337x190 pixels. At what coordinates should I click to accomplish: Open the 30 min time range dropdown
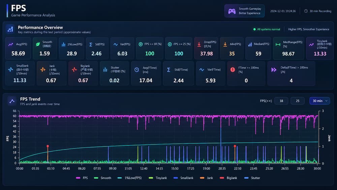[x=319, y=101]
